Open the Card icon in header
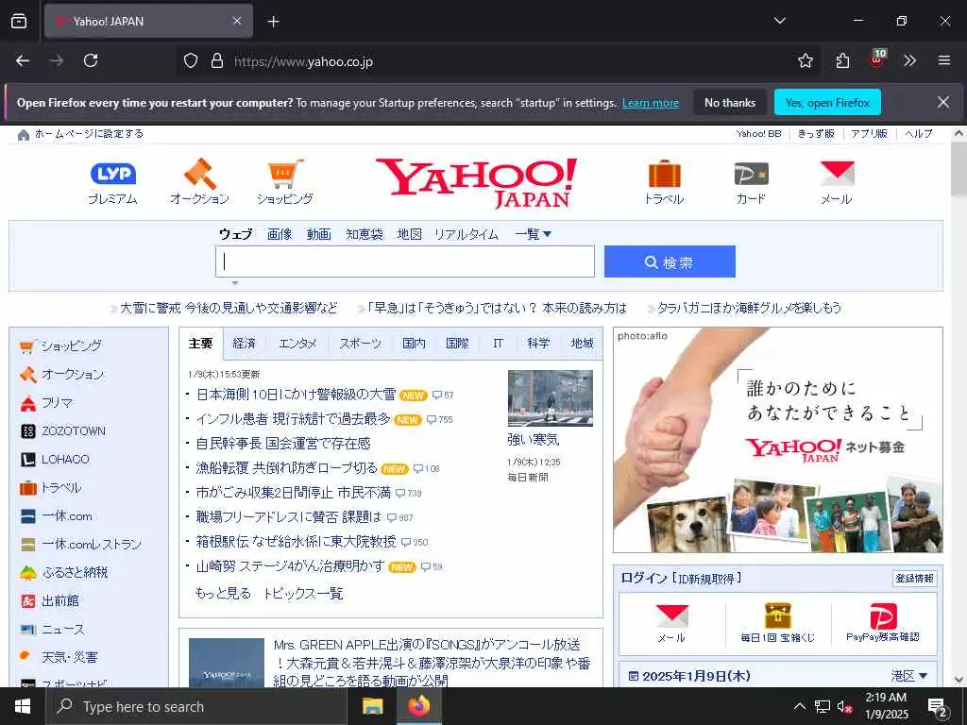The height and width of the screenshot is (725, 967). [x=751, y=174]
